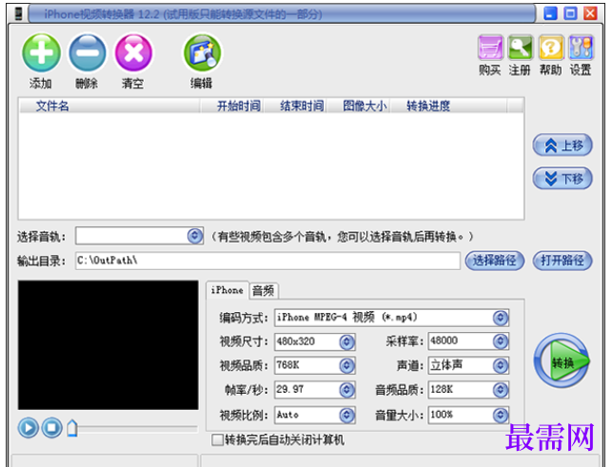Open Help (帮助) question mark icon
The image size is (612, 467).
coord(551,48)
